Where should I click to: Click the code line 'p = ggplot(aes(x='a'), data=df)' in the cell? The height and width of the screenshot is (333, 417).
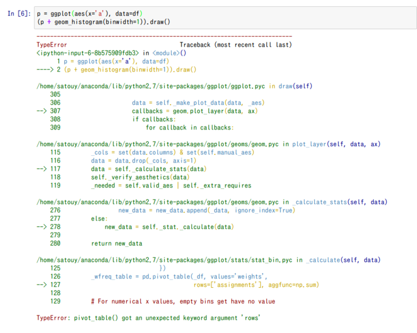click(x=90, y=14)
